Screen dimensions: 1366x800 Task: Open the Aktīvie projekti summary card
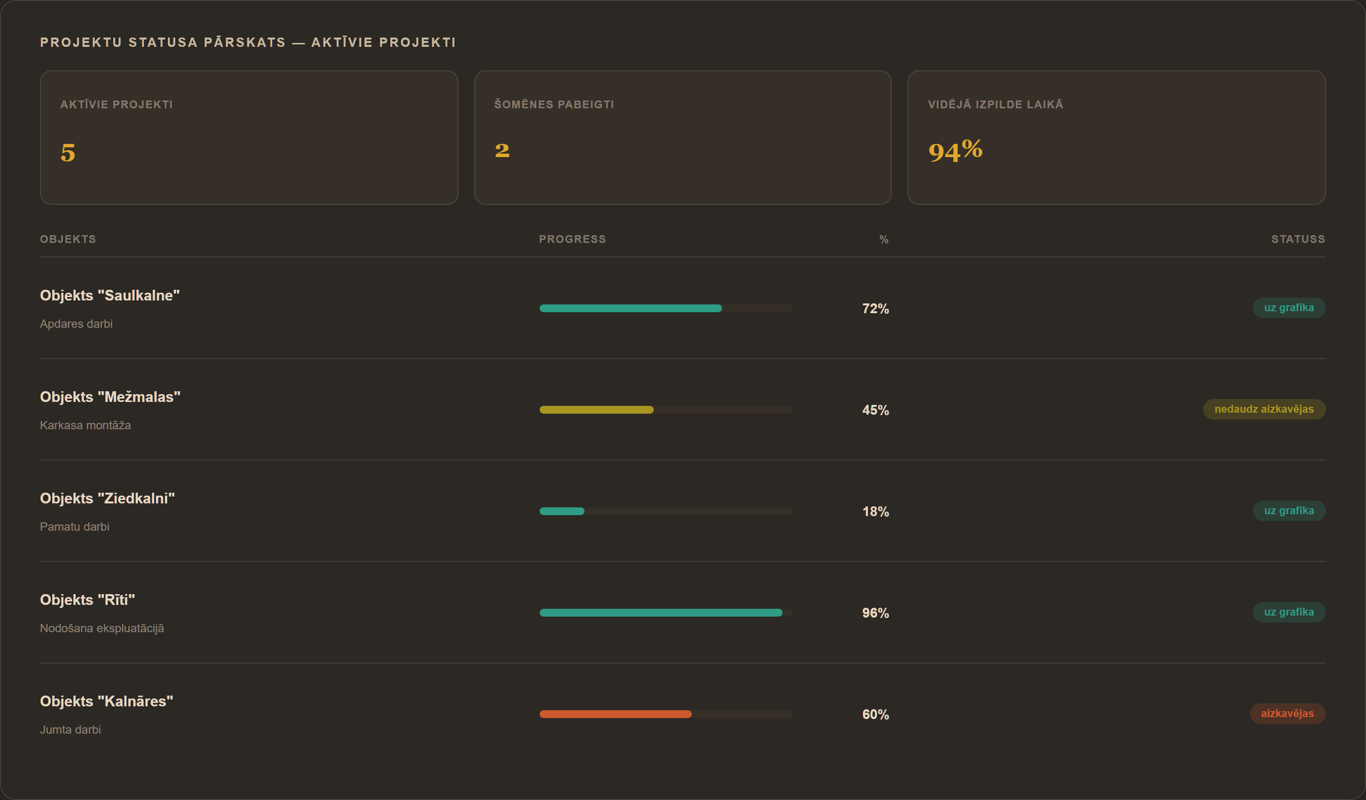point(249,137)
